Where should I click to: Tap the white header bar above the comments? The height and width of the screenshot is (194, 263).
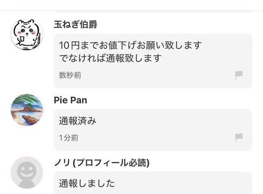point(131,4)
